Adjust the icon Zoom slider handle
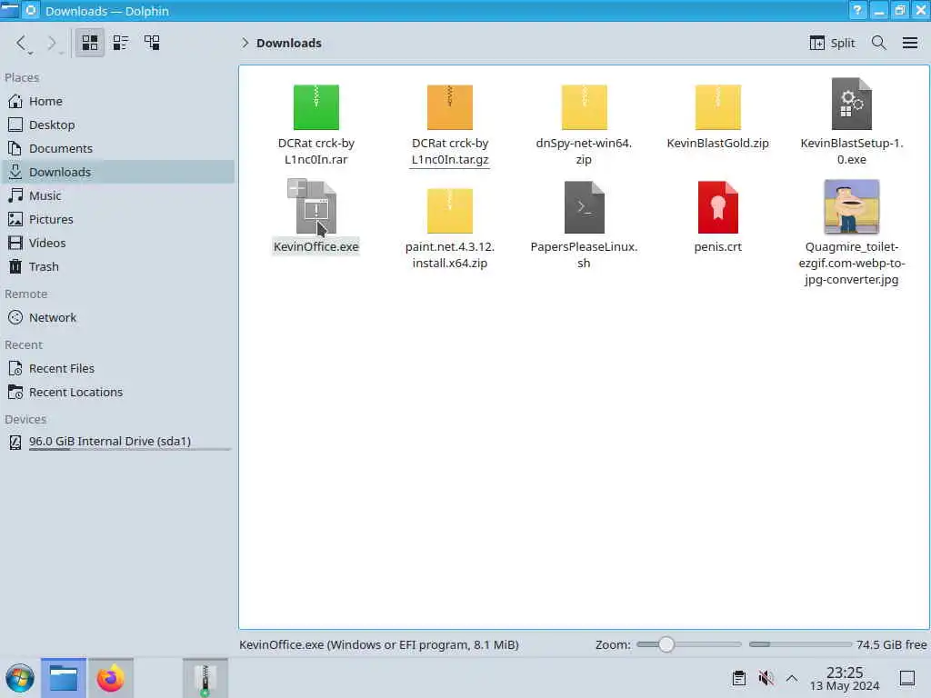Screen dimensions: 931x698 click(x=666, y=644)
